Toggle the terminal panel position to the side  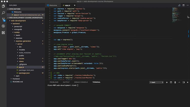183,82
